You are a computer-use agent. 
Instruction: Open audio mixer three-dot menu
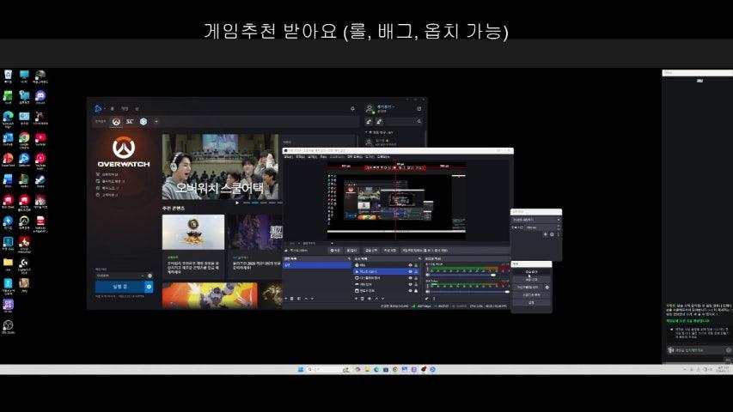pyautogui.click(x=434, y=299)
